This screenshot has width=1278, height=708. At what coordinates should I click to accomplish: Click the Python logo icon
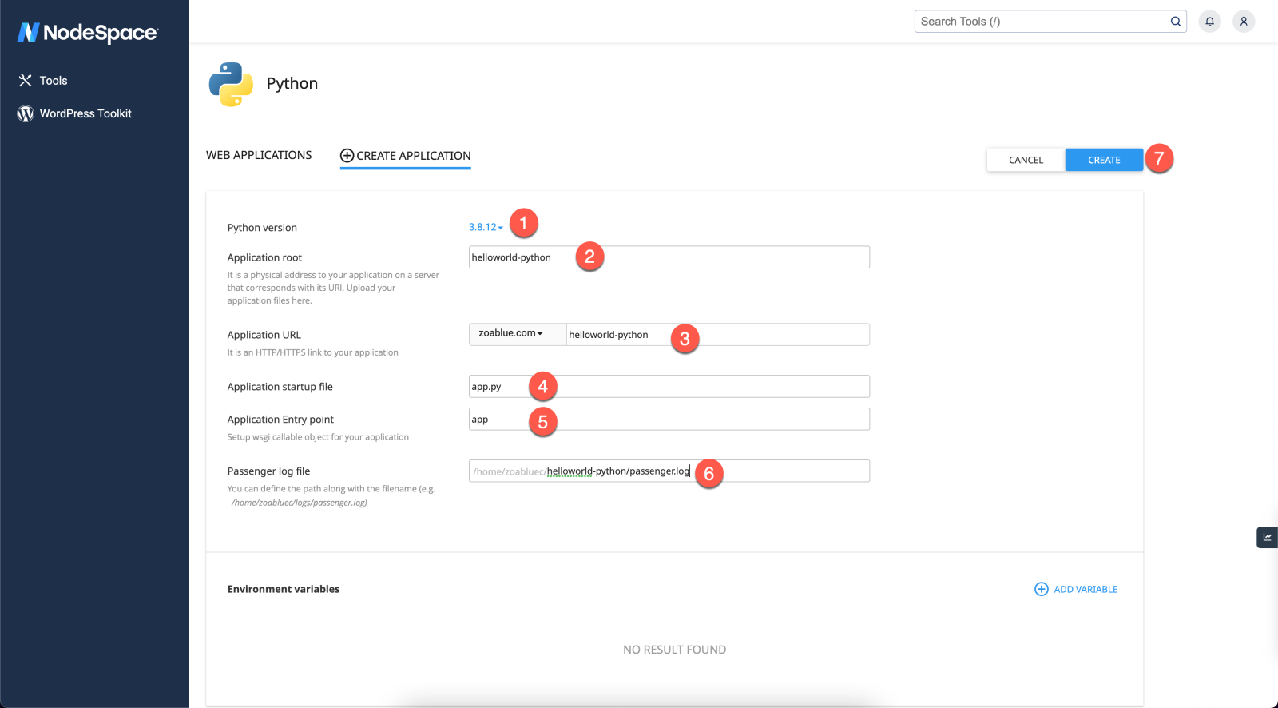pos(231,84)
